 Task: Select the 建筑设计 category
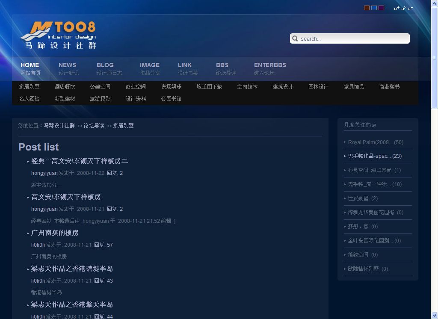(283, 87)
